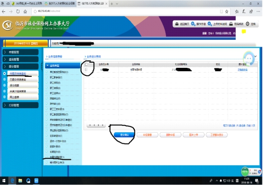Image resolution: width=263 pixels, height=185 pixels.
Task: Click the blue 提交确认 button
Action: [x=124, y=135]
